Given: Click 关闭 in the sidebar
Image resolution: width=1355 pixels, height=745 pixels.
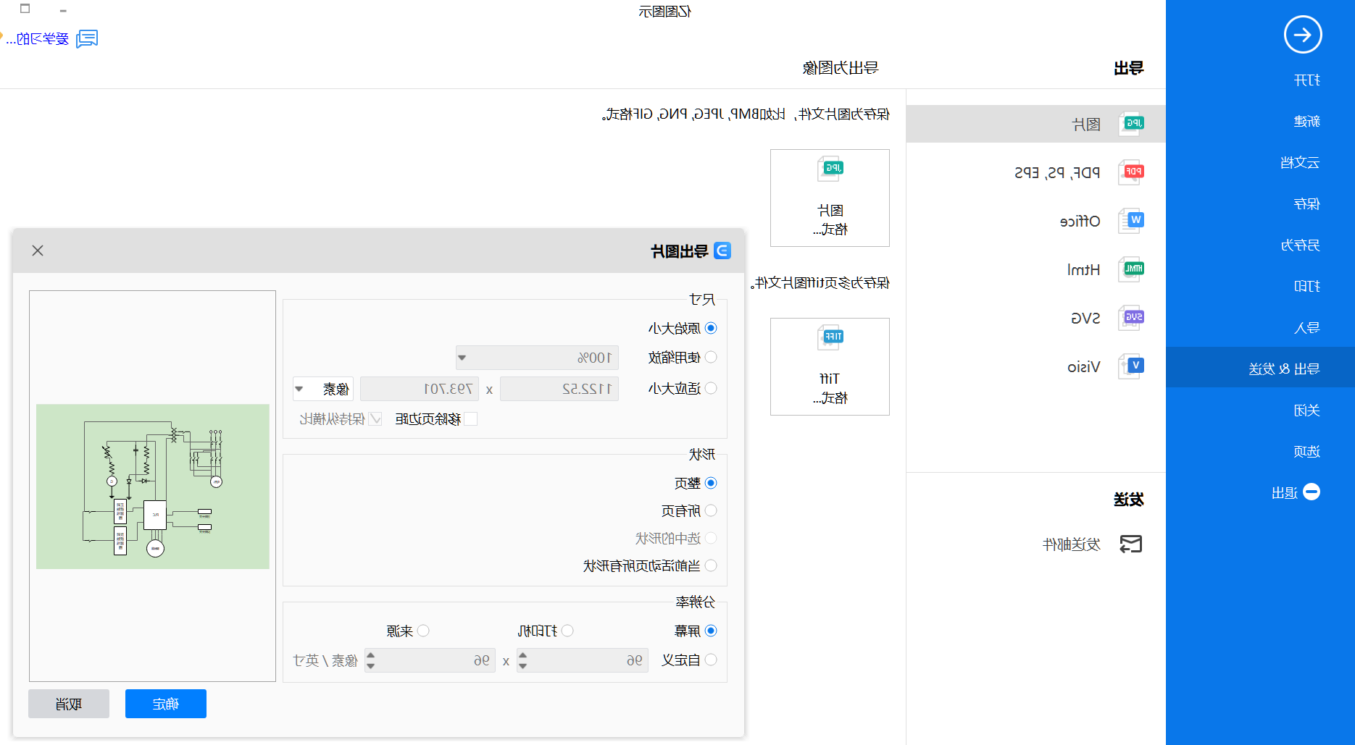Looking at the screenshot, I should click(1306, 411).
